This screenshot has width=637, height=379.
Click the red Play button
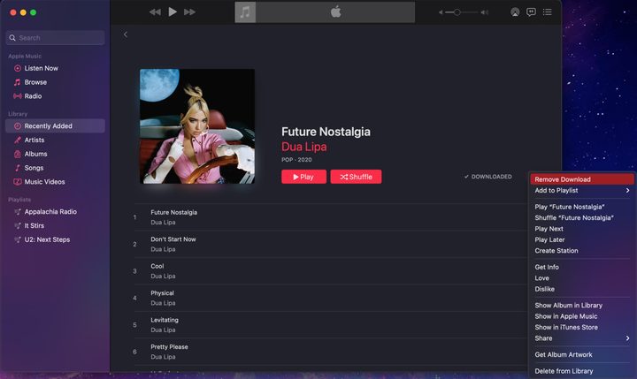[x=303, y=177]
